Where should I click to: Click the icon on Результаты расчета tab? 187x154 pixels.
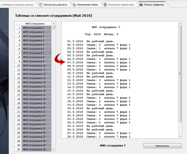(x=41, y=5)
